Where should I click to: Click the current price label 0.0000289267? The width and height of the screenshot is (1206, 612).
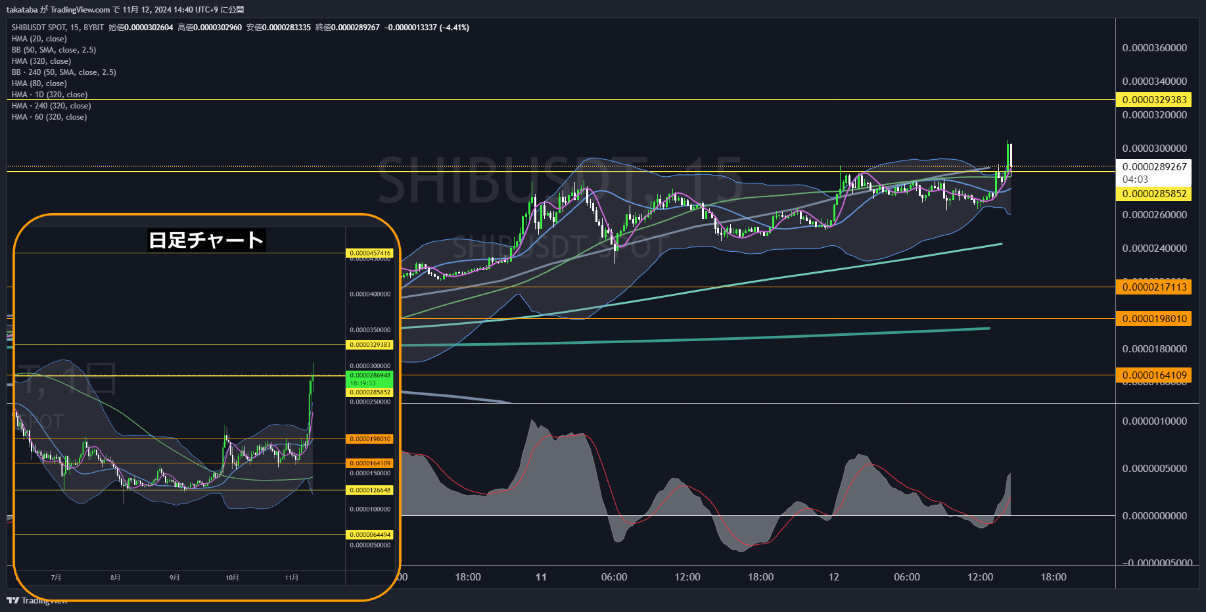point(1154,167)
